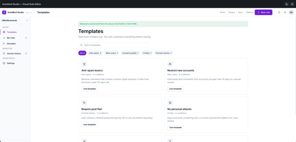Click the Restrict new accounts card title
Screen dimensions: 296x142
coord(181,71)
